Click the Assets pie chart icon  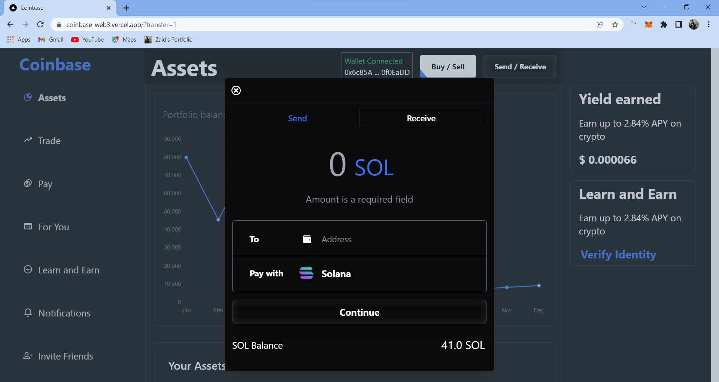tap(28, 97)
